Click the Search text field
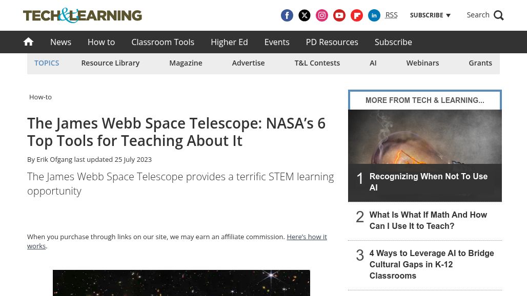Viewport: 527px width, 296px height. [478, 15]
